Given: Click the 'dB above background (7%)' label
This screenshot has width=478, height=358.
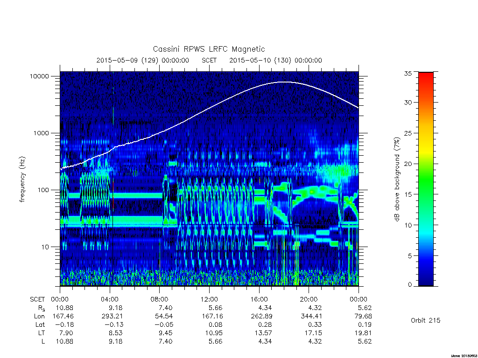Looking at the screenshot, I should [x=397, y=179].
